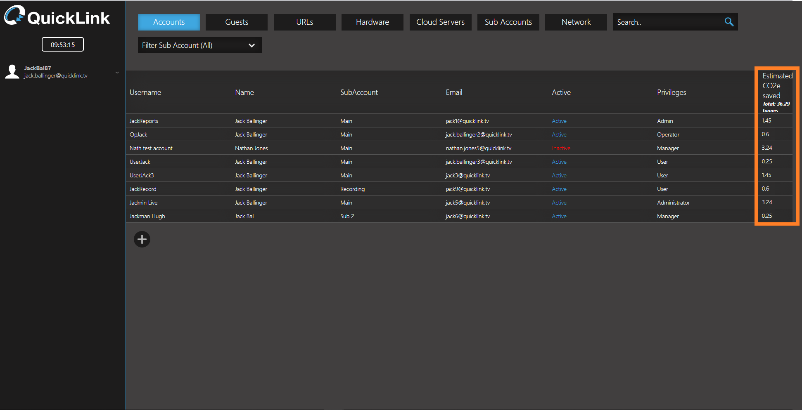Click the add account plus button

tap(142, 239)
